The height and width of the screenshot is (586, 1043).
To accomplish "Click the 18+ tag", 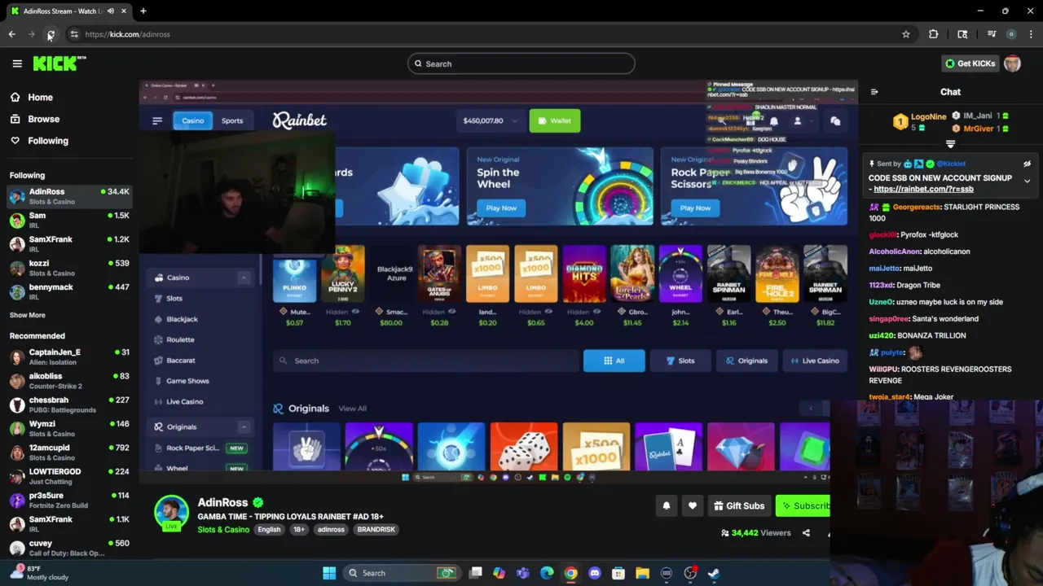I will click(299, 530).
